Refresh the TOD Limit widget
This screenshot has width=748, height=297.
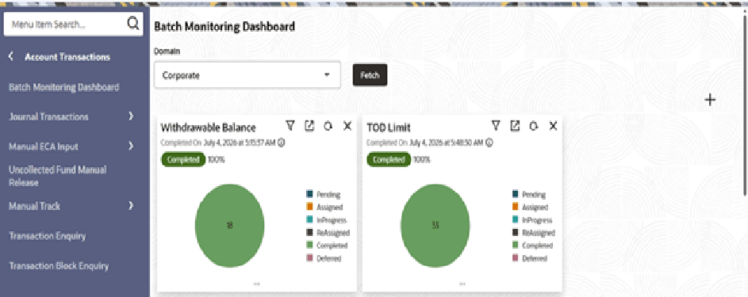click(x=534, y=126)
